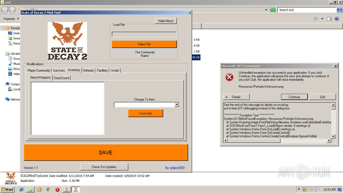The image size is (343, 193).
Task: Switch to the Survivors tab
Action: (59, 70)
